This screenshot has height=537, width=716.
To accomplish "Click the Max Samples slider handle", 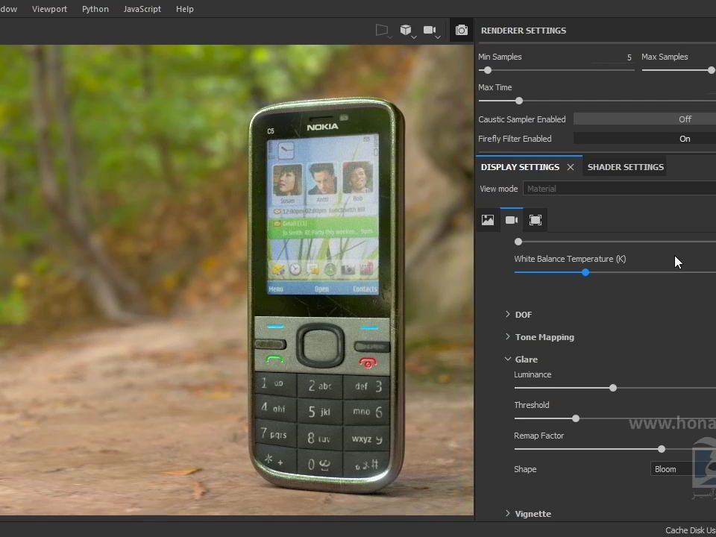I will point(711,70).
